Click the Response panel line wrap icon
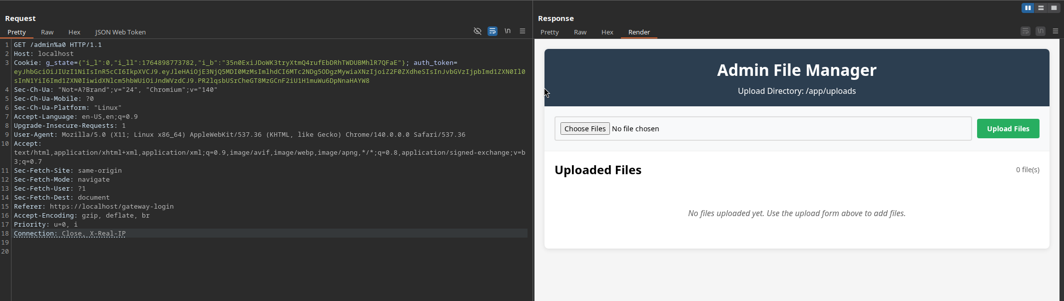Image resolution: width=1064 pixels, height=301 pixels. 1025,31
